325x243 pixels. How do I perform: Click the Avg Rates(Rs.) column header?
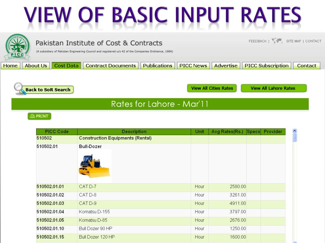tap(227, 132)
